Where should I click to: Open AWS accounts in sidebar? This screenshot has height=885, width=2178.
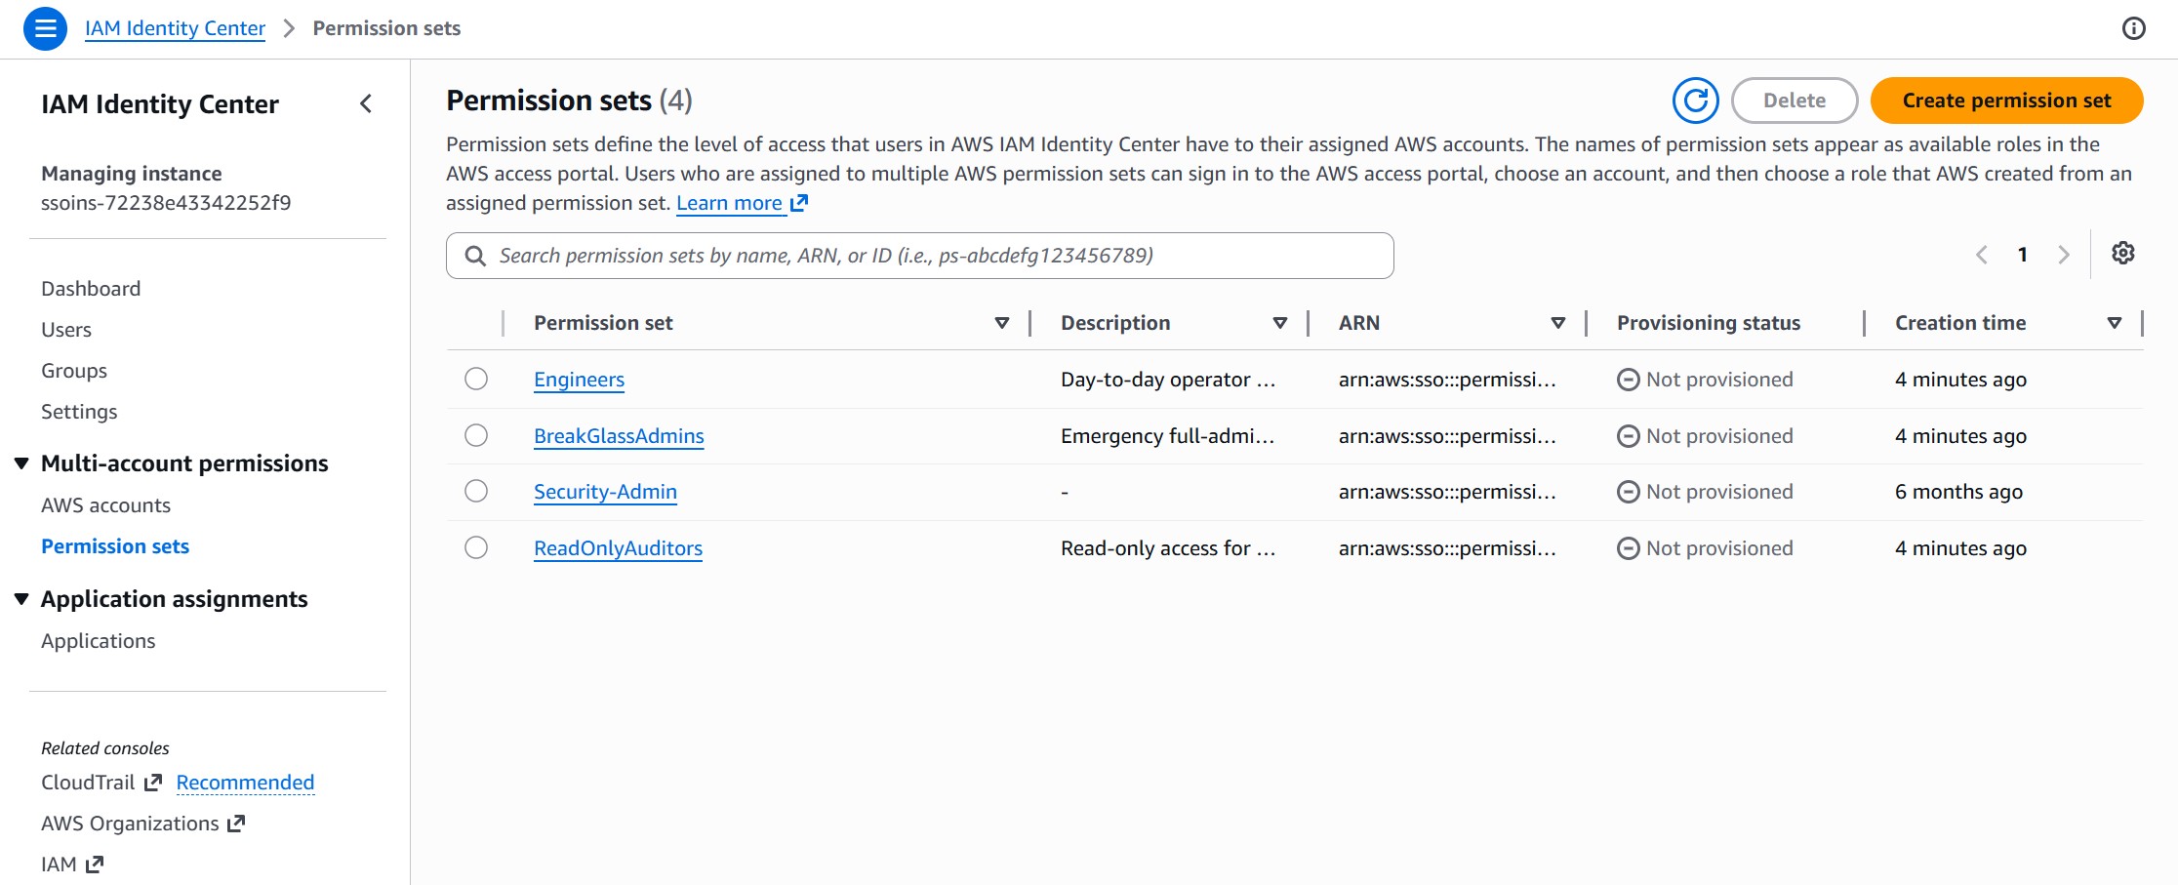pyautogui.click(x=105, y=505)
